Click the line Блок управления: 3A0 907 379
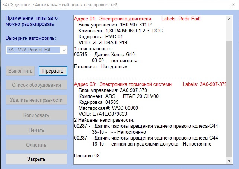 click(x=113, y=90)
